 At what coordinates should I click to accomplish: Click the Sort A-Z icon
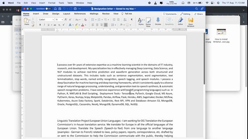click(125, 20)
